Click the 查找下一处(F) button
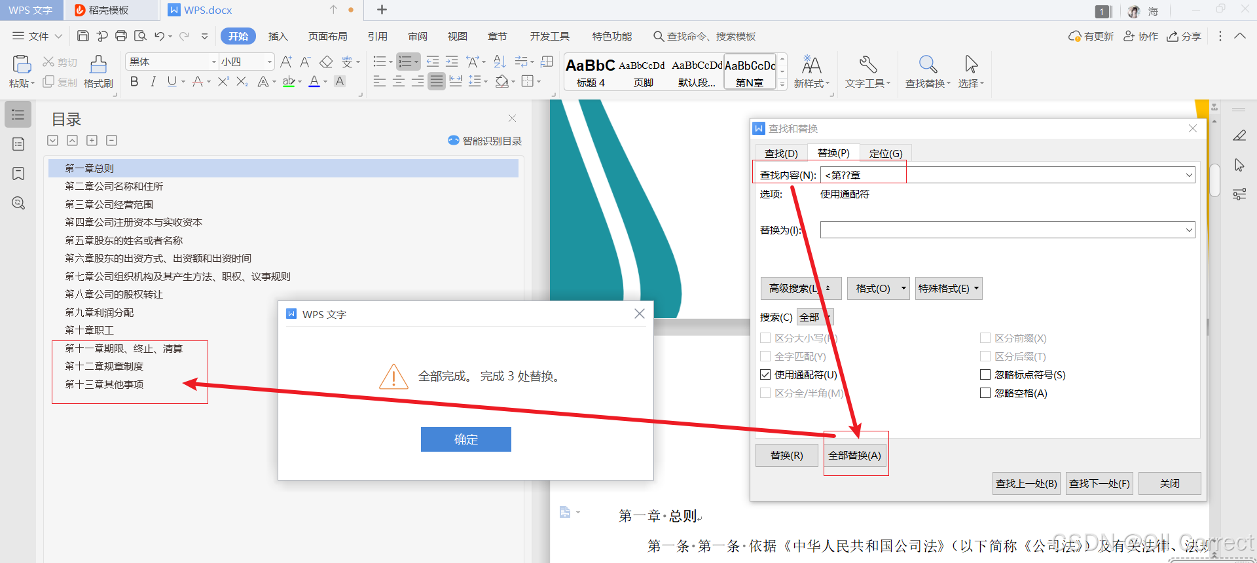Screen dimensions: 1257x563 point(1099,483)
